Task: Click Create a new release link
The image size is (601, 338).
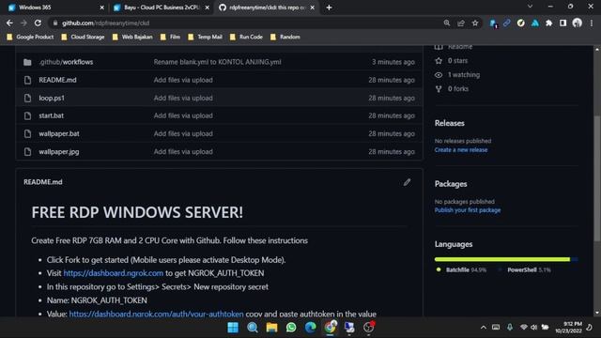Action: pos(461,150)
